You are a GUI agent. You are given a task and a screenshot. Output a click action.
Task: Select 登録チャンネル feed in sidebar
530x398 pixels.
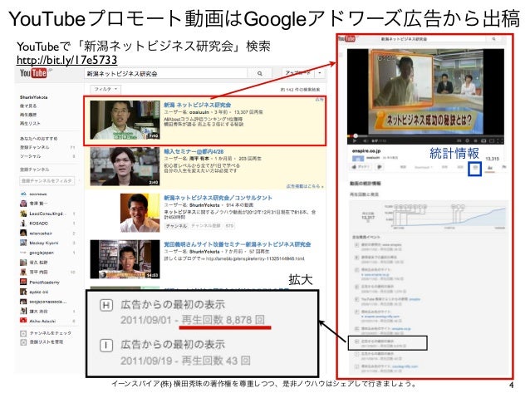pyautogui.click(x=35, y=147)
